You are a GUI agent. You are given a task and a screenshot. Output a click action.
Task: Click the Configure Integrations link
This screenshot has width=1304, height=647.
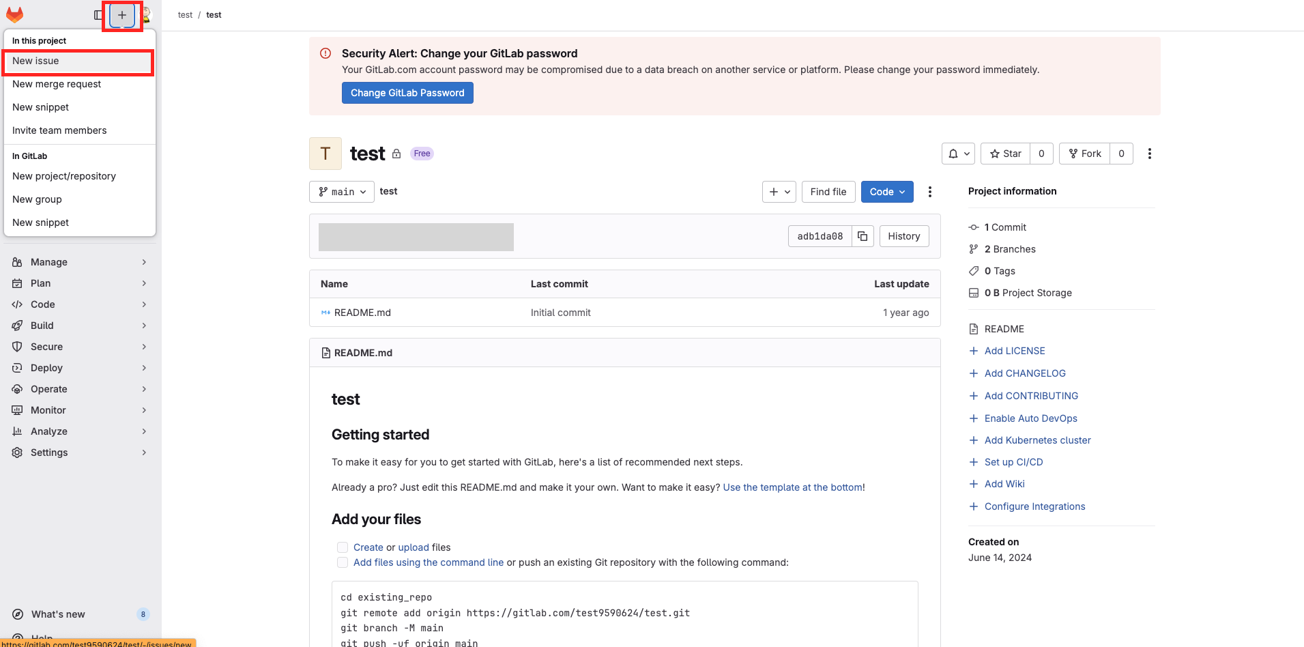[1034, 506]
